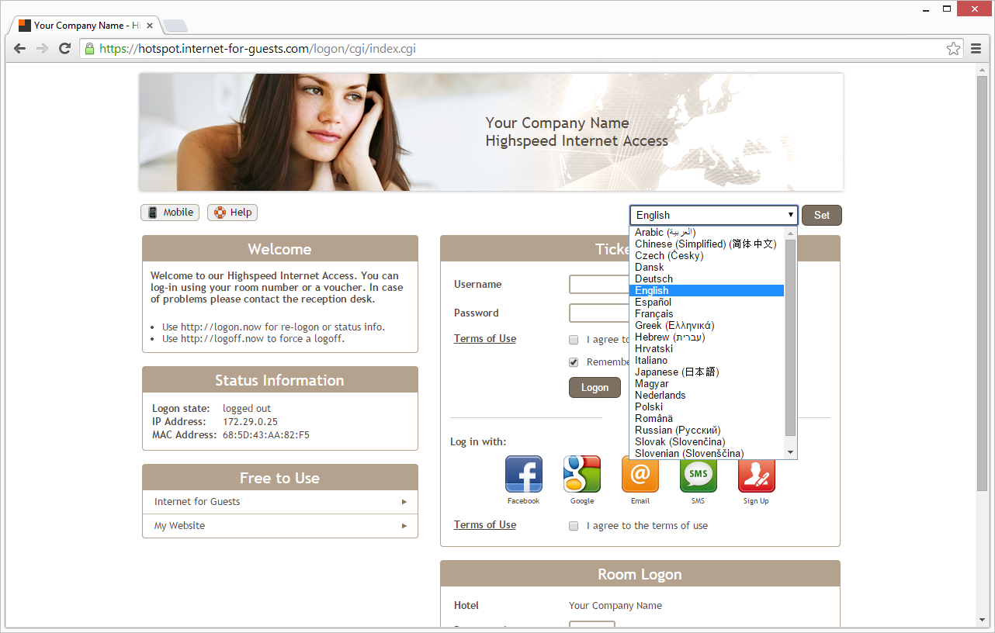Click the language list scrollbar thumb
The width and height of the screenshot is (995, 633).
(791, 337)
